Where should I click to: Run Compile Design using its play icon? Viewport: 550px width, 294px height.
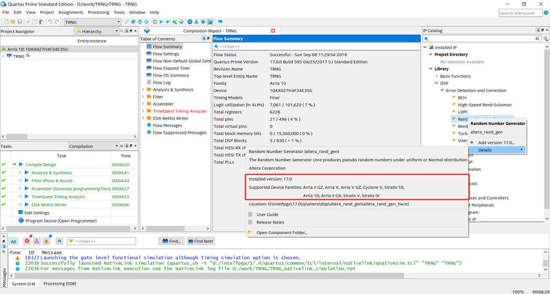click(x=21, y=165)
